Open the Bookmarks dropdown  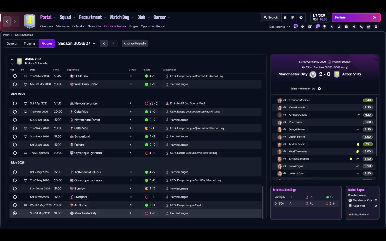point(280,27)
